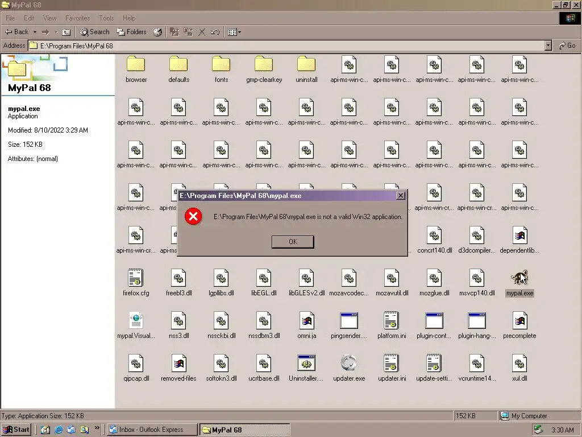Open the Edit menu
Screen dimensions: 582x437
(28, 18)
